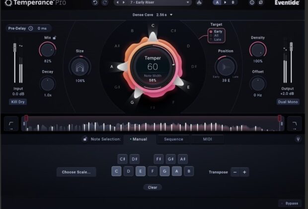Toggle the G# note key
The width and height of the screenshot is (308, 209).
click(171, 159)
